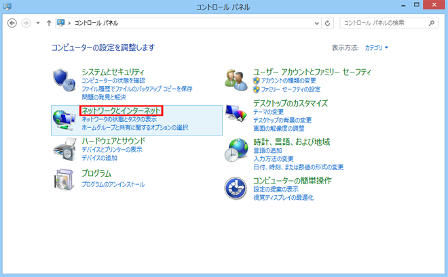
Task: Select コントロール パネル breadcrumb in address bar
Action: click(96, 23)
